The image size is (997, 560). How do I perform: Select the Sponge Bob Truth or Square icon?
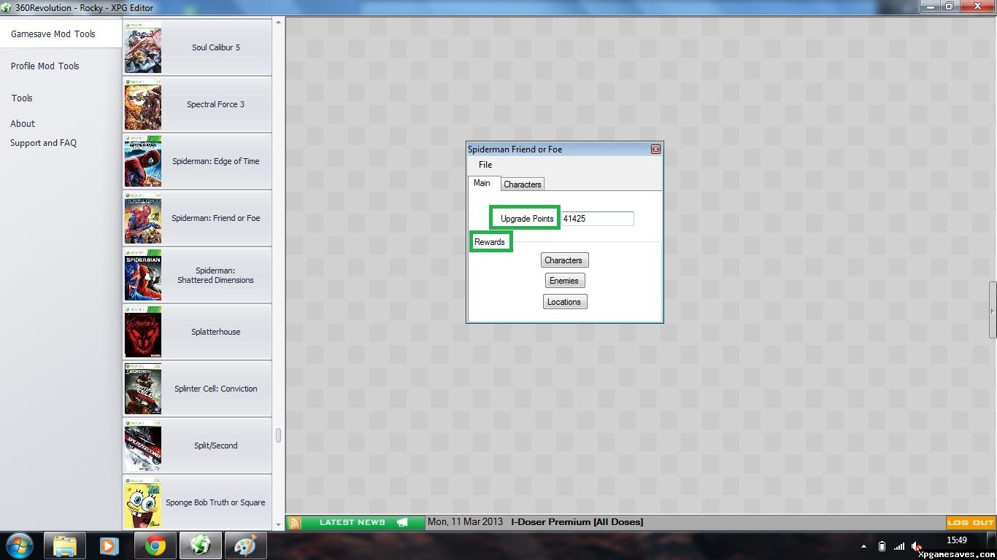[143, 502]
